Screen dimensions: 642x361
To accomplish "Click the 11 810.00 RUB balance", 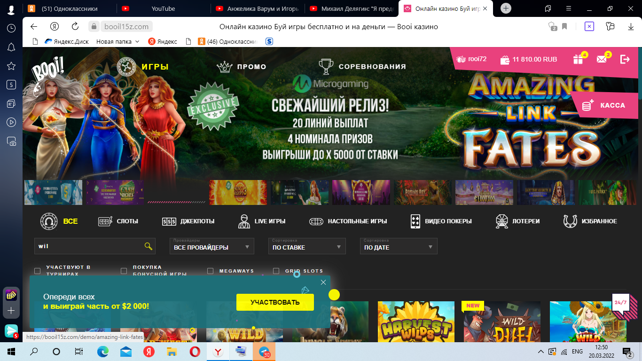I will 529,59.
